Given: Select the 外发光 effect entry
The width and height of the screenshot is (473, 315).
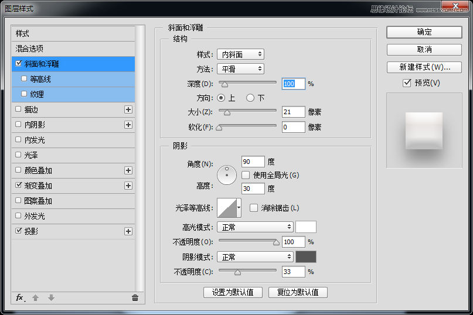Looking at the screenshot, I should coord(34,216).
